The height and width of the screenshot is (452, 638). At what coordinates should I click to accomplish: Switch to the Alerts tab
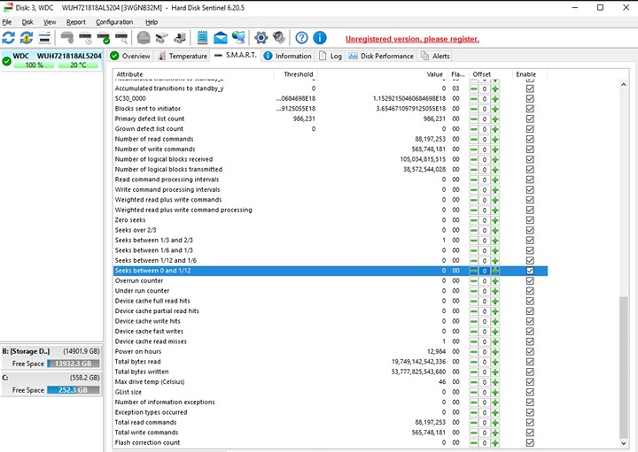pos(435,56)
